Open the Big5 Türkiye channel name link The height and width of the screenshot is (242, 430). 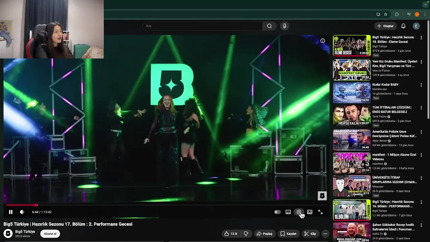click(25, 232)
